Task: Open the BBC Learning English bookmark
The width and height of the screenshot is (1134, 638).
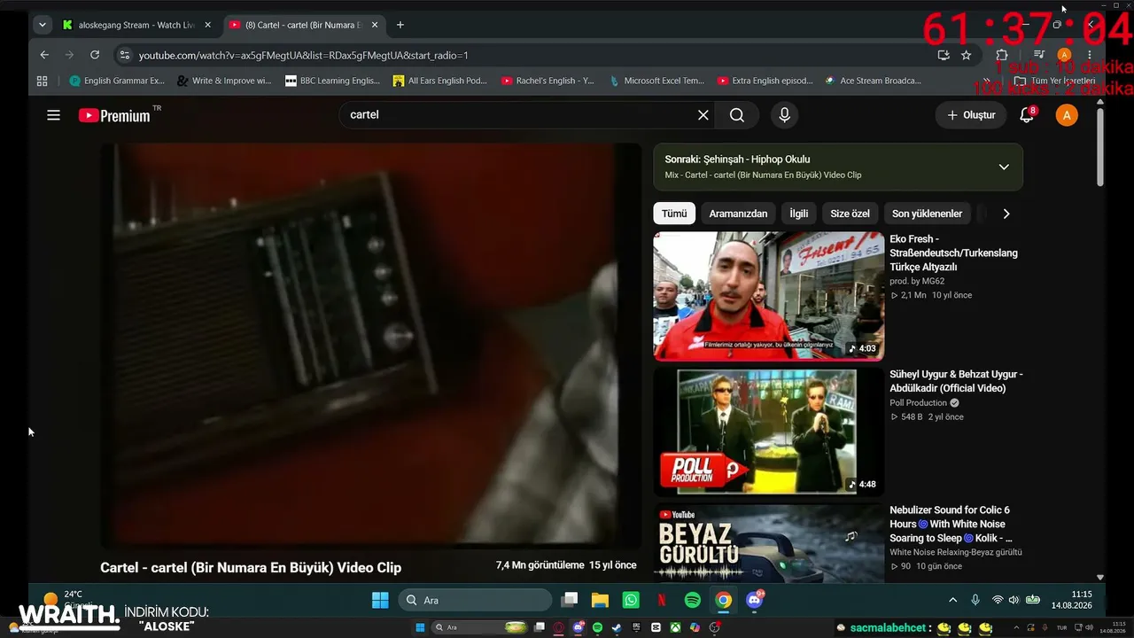Action: [x=332, y=81]
